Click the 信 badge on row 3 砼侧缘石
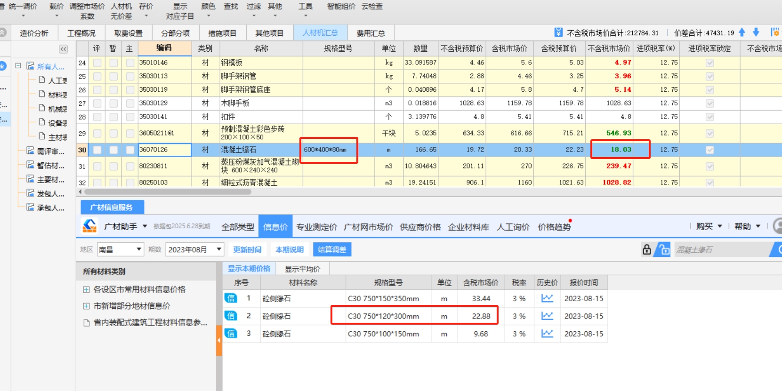This screenshot has width=782, height=391. (x=231, y=334)
